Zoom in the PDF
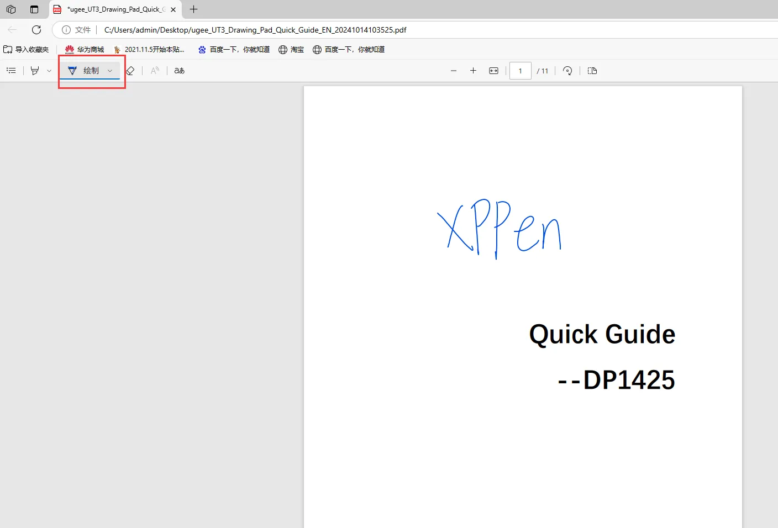The width and height of the screenshot is (778, 528). point(473,71)
